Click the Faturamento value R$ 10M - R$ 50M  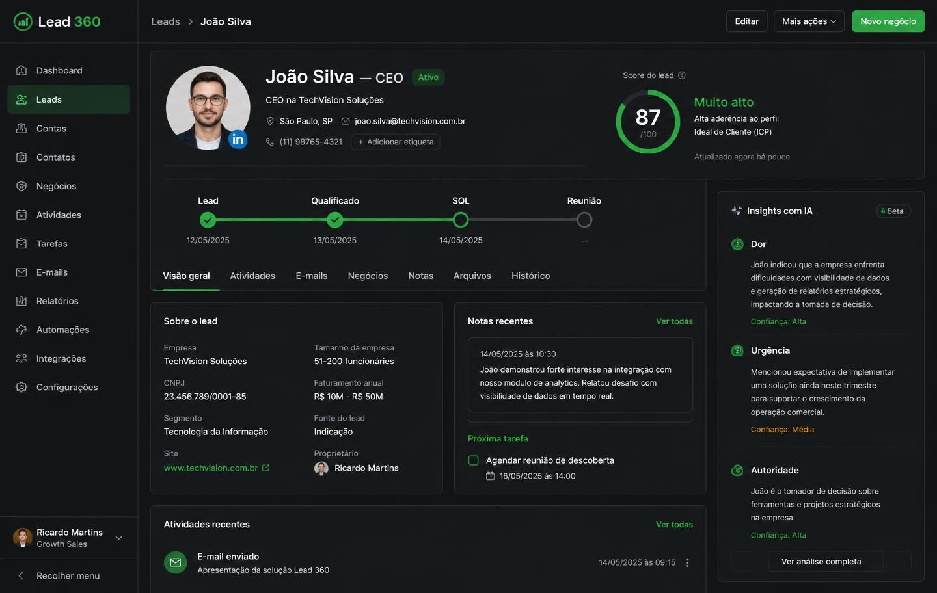tap(349, 397)
